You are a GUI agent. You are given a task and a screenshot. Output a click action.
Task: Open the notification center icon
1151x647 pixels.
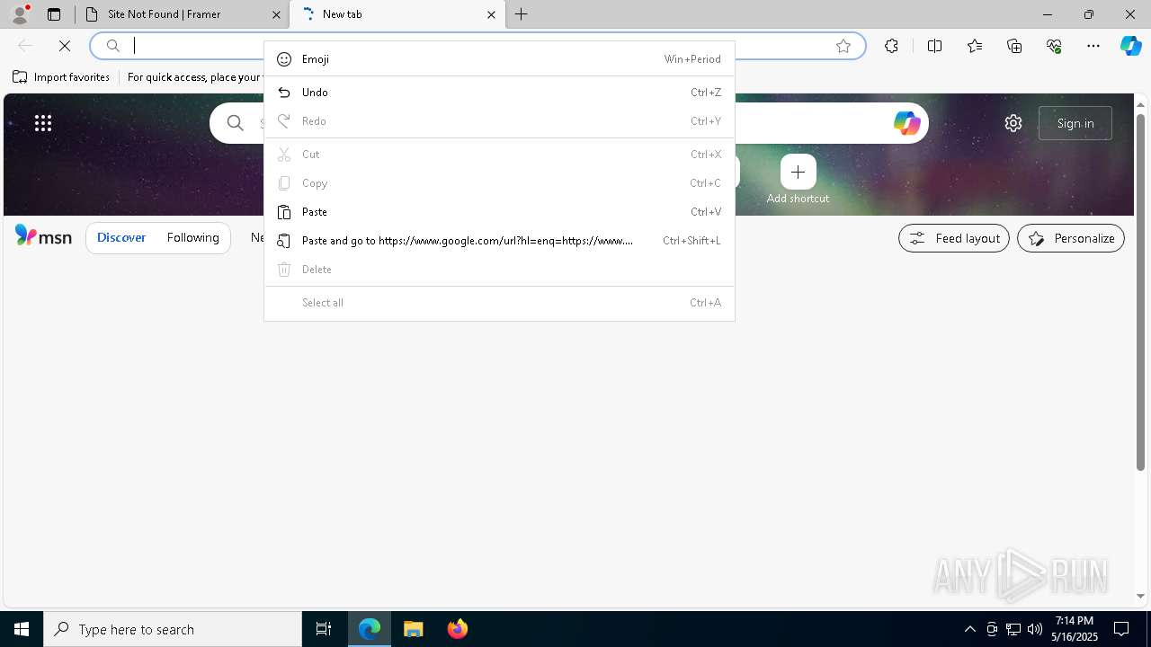[x=1121, y=629]
